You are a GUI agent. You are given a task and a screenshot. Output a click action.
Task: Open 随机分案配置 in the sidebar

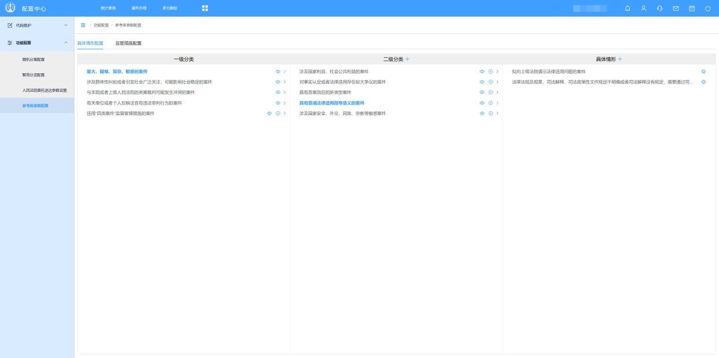tap(33, 59)
